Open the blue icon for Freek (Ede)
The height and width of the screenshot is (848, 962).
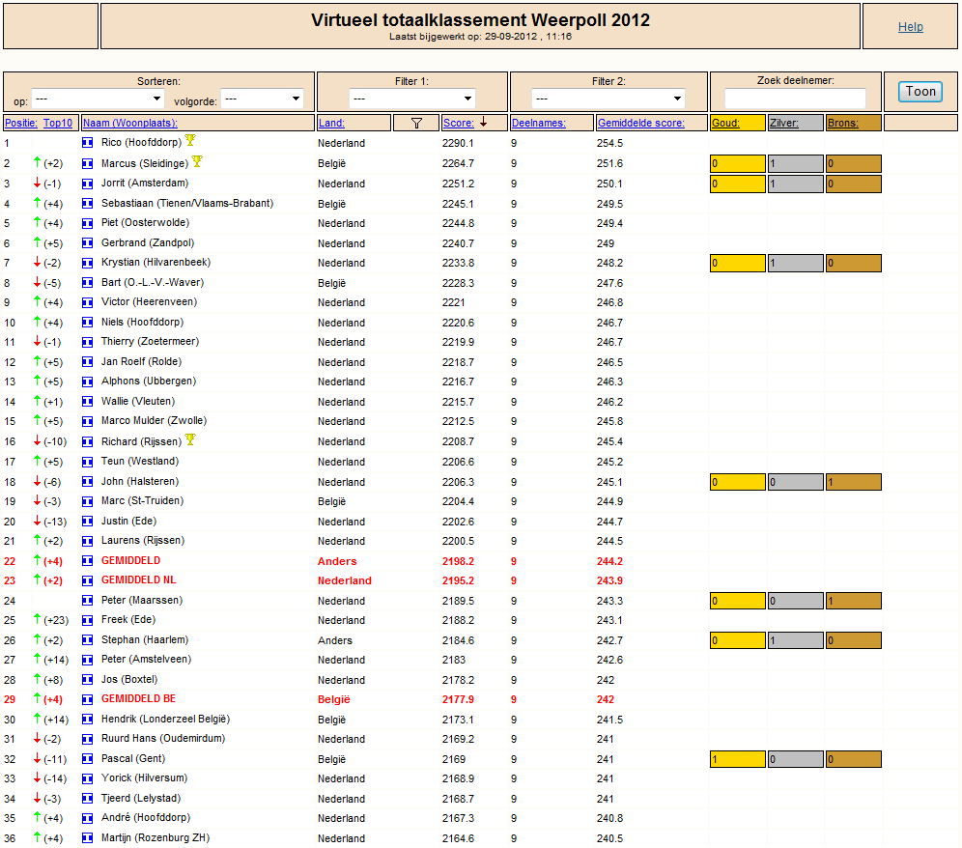pyautogui.click(x=88, y=620)
